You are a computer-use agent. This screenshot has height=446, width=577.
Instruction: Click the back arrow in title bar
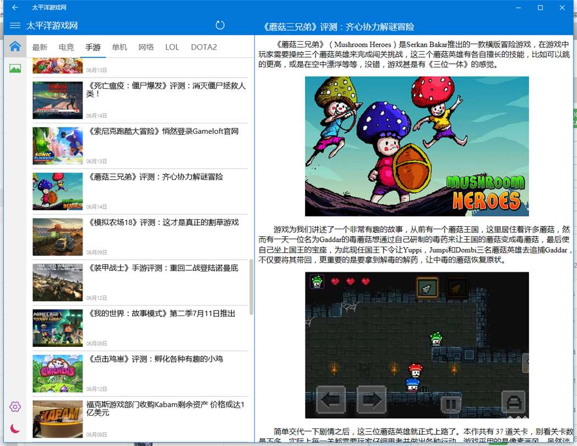click(15, 7)
